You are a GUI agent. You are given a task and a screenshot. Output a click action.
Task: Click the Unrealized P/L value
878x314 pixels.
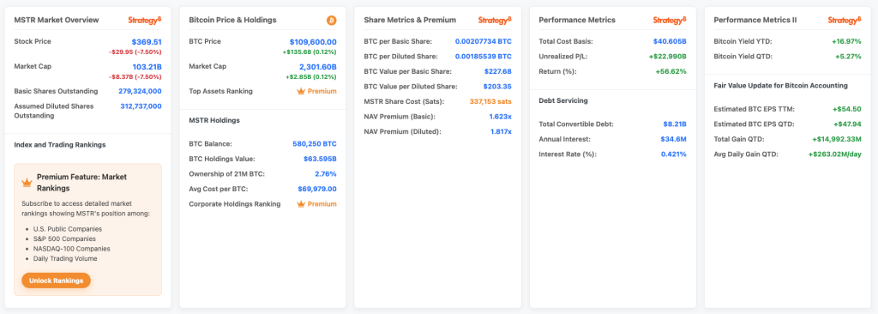pyautogui.click(x=667, y=57)
